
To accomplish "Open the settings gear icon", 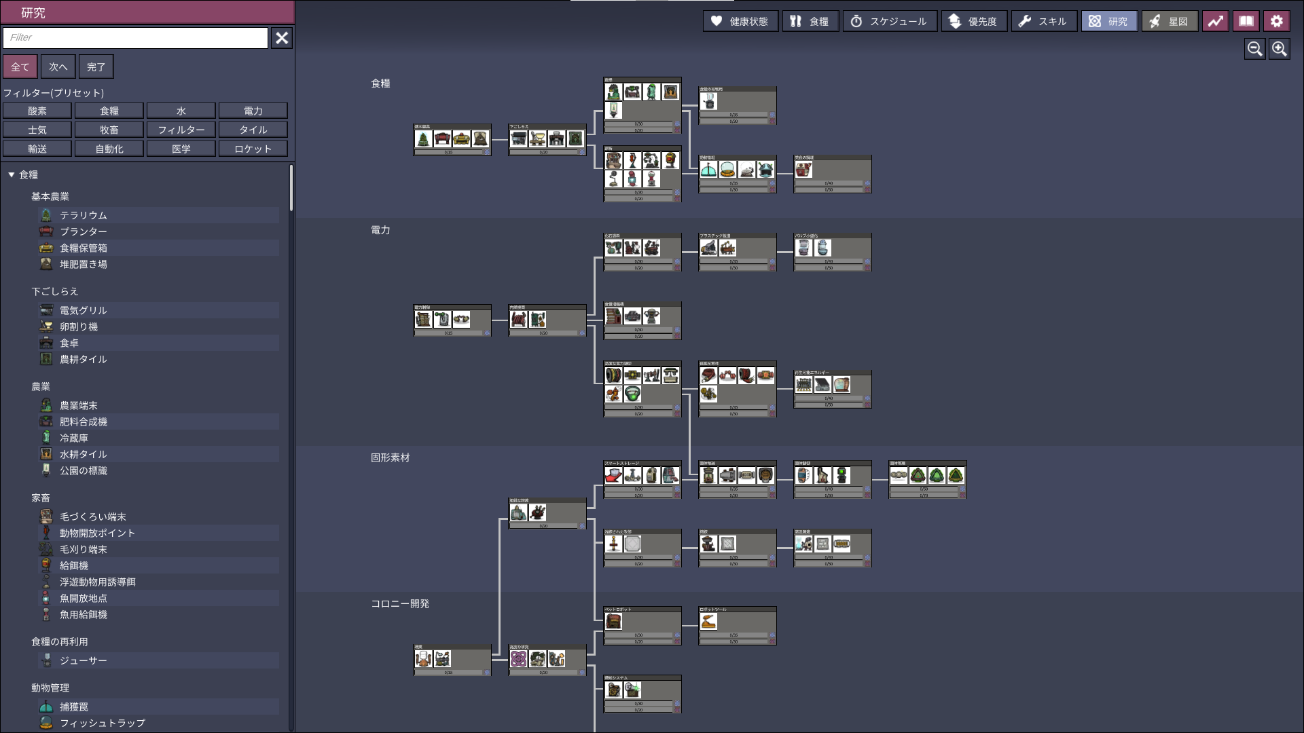I will point(1277,21).
